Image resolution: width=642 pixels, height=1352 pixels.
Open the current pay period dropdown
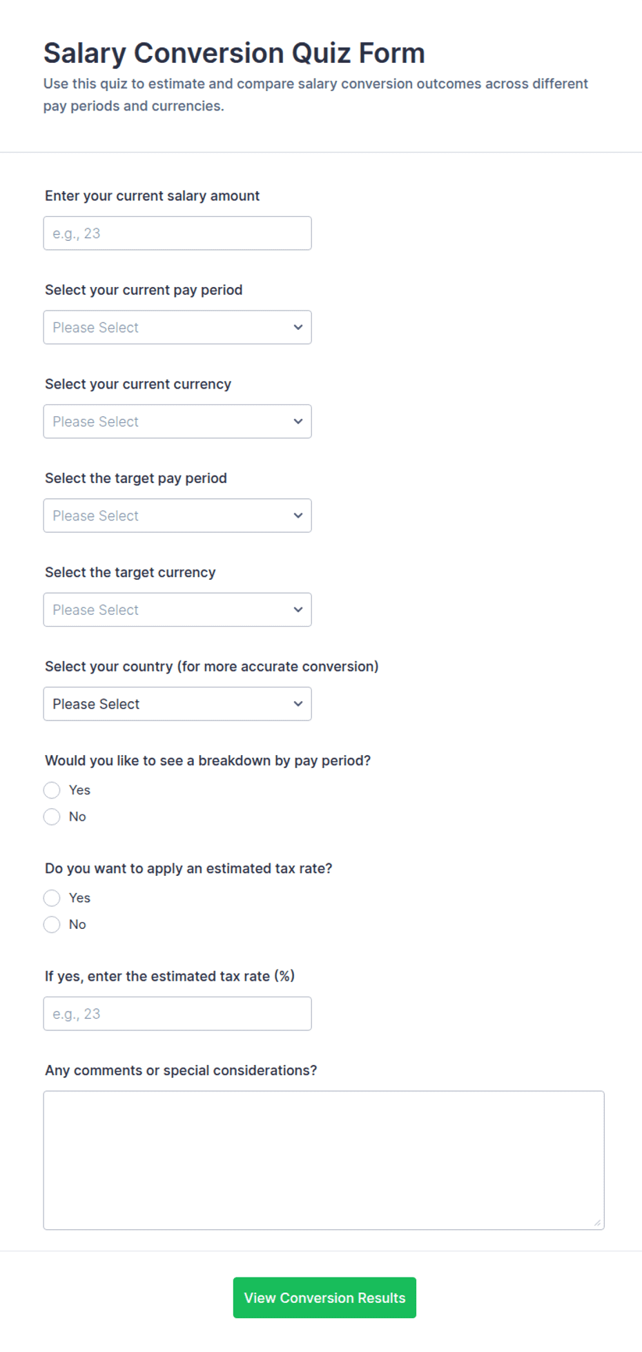point(177,327)
